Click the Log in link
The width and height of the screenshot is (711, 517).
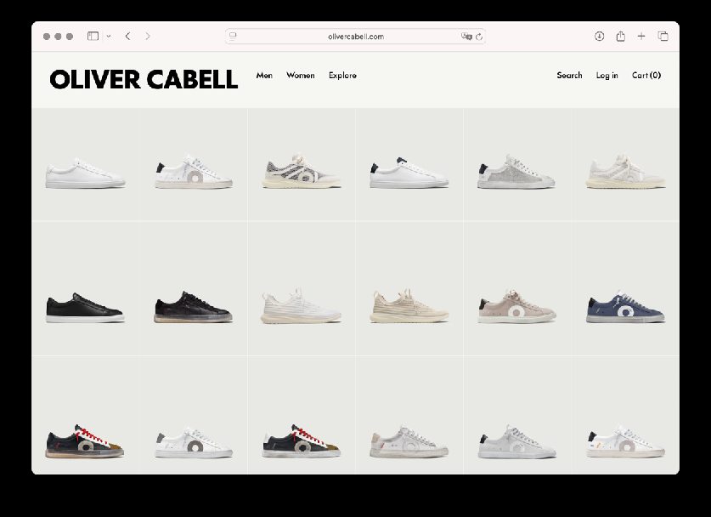tap(607, 76)
